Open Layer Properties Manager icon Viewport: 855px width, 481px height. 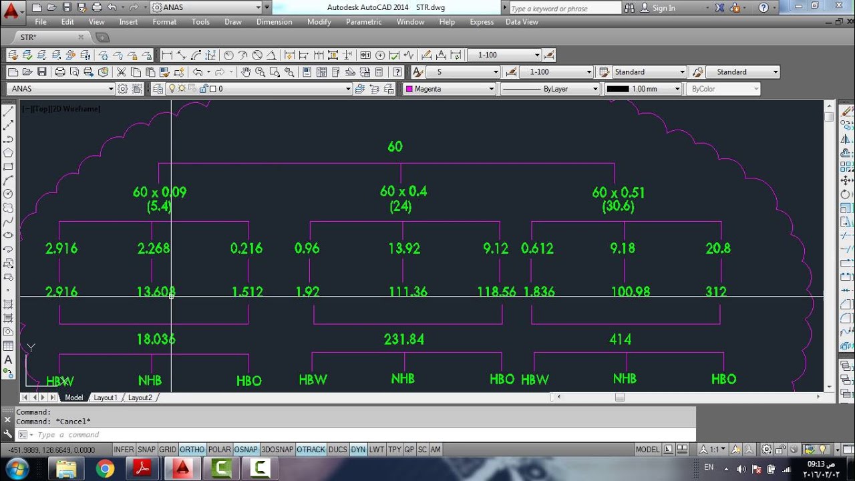158,89
